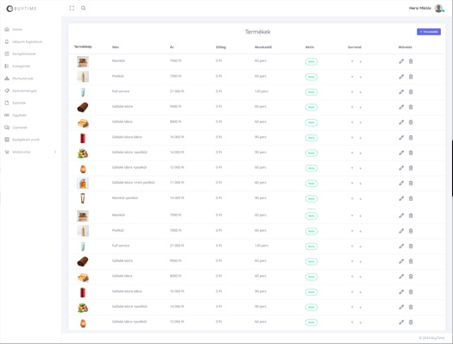Toggle Aktív badge on Manikűr-pedikűr row

311,198
